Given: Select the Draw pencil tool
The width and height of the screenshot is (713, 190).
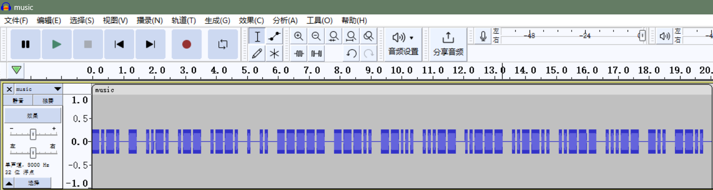Looking at the screenshot, I should click(257, 53).
